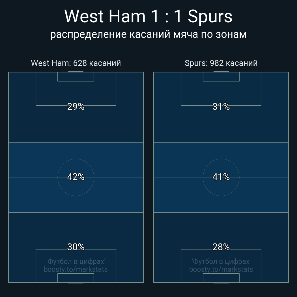
Task: Click the subtitle "распределение касаний мяча по зонам"
Action: pyautogui.click(x=148, y=34)
